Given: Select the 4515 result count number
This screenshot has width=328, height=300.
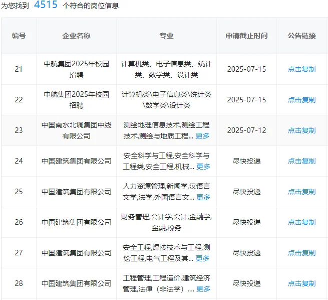Looking at the screenshot, I should (46, 5).
